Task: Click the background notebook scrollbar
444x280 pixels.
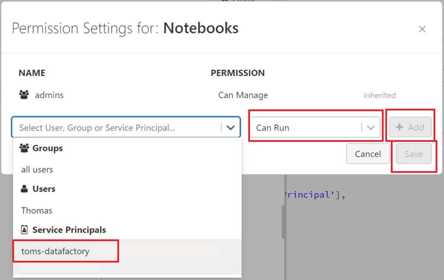Action: click(283, 221)
